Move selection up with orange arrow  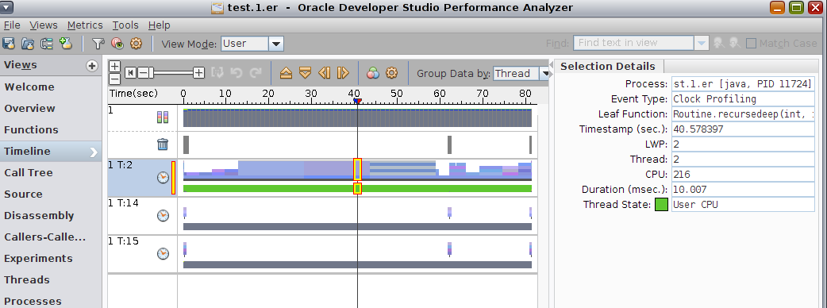(x=286, y=73)
